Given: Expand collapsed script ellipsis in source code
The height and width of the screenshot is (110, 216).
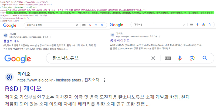Looking at the screenshot, I should [x=37, y=16].
